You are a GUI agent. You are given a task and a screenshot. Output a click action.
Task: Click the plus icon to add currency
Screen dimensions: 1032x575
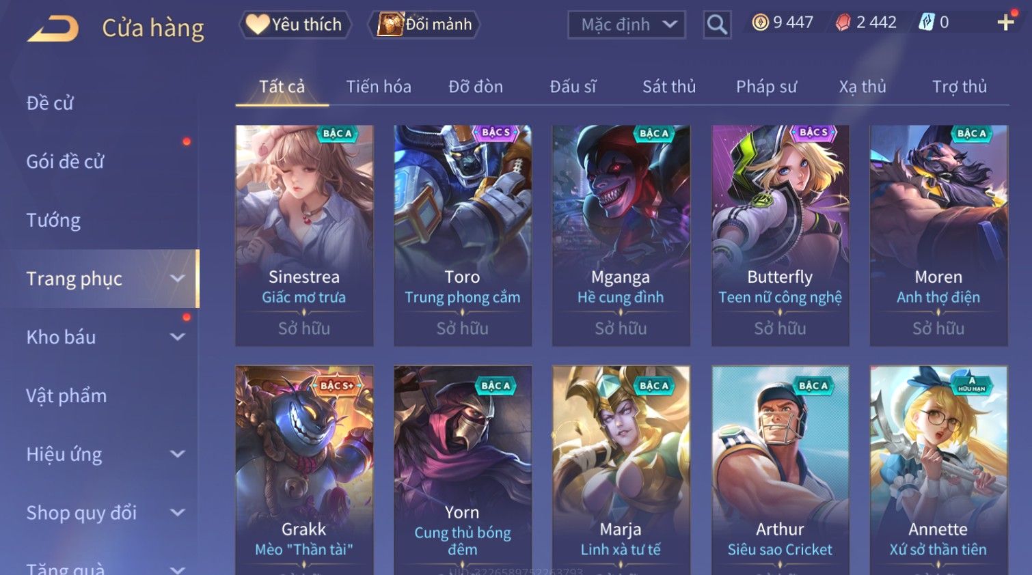[x=1005, y=23]
